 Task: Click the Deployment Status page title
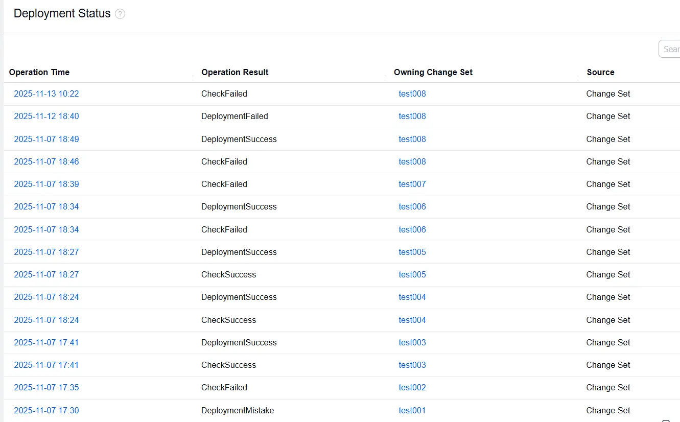(62, 14)
